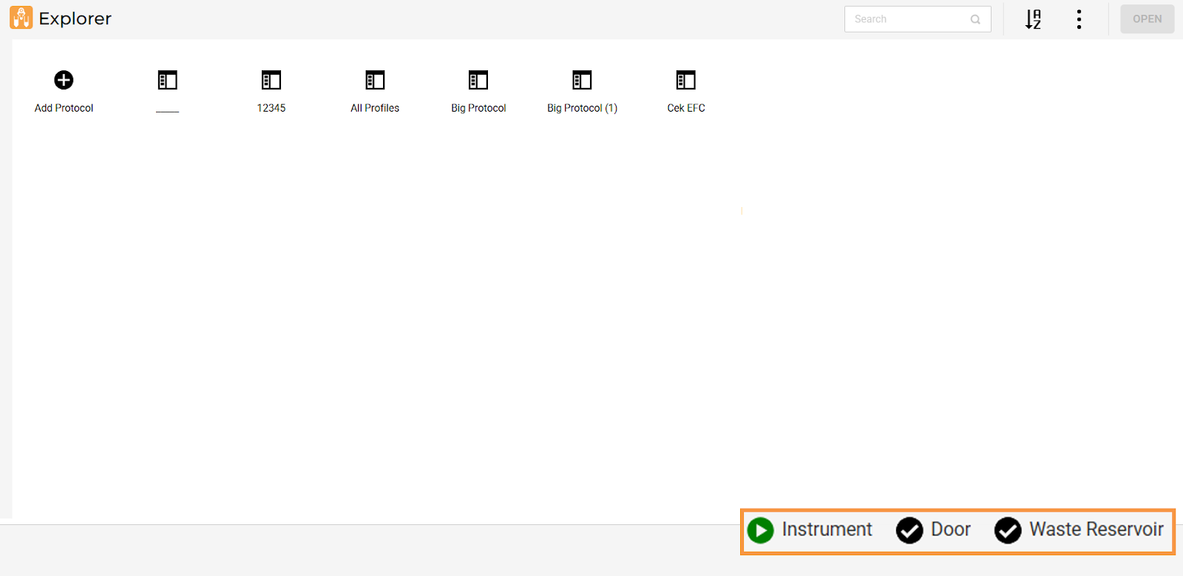The height and width of the screenshot is (576, 1183).
Task: Click the Waste Reservoir status label
Action: 1096,529
